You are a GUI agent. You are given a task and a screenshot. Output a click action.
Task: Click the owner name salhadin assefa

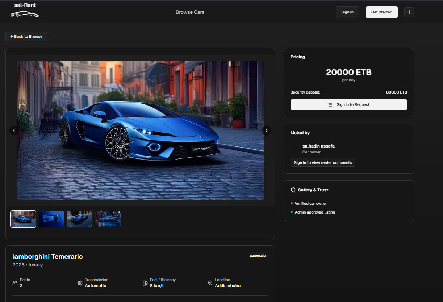(318, 146)
